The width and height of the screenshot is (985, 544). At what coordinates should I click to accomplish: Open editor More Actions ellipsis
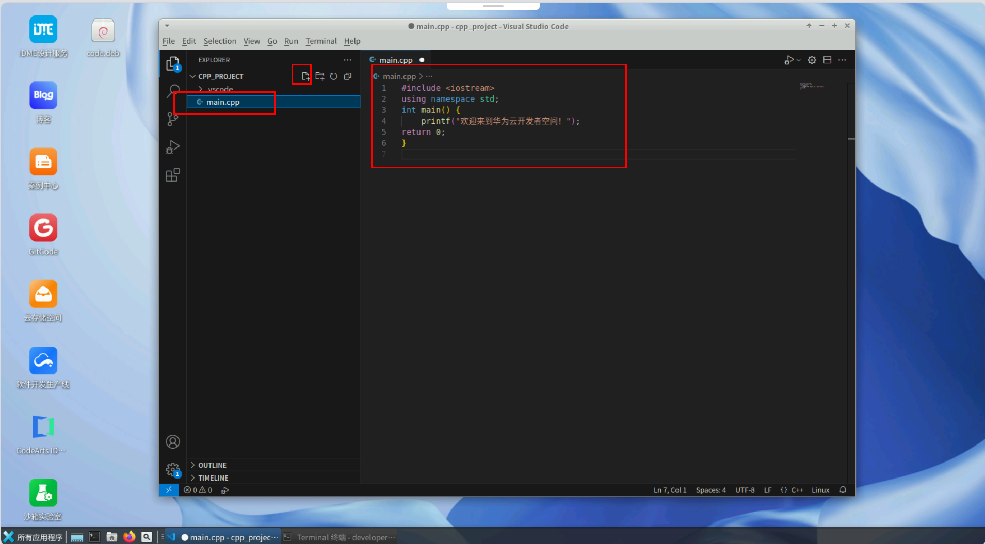pos(842,60)
